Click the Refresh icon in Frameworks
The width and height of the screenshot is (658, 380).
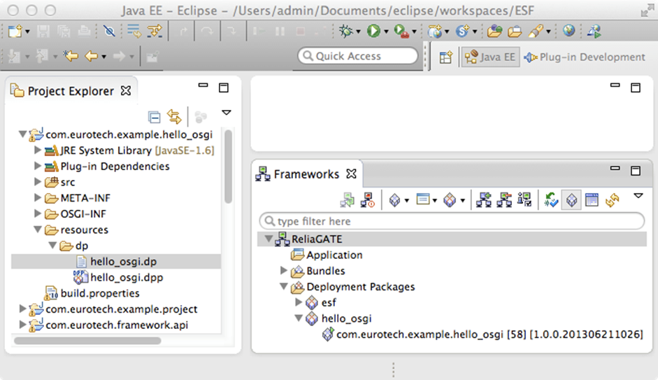[613, 200]
